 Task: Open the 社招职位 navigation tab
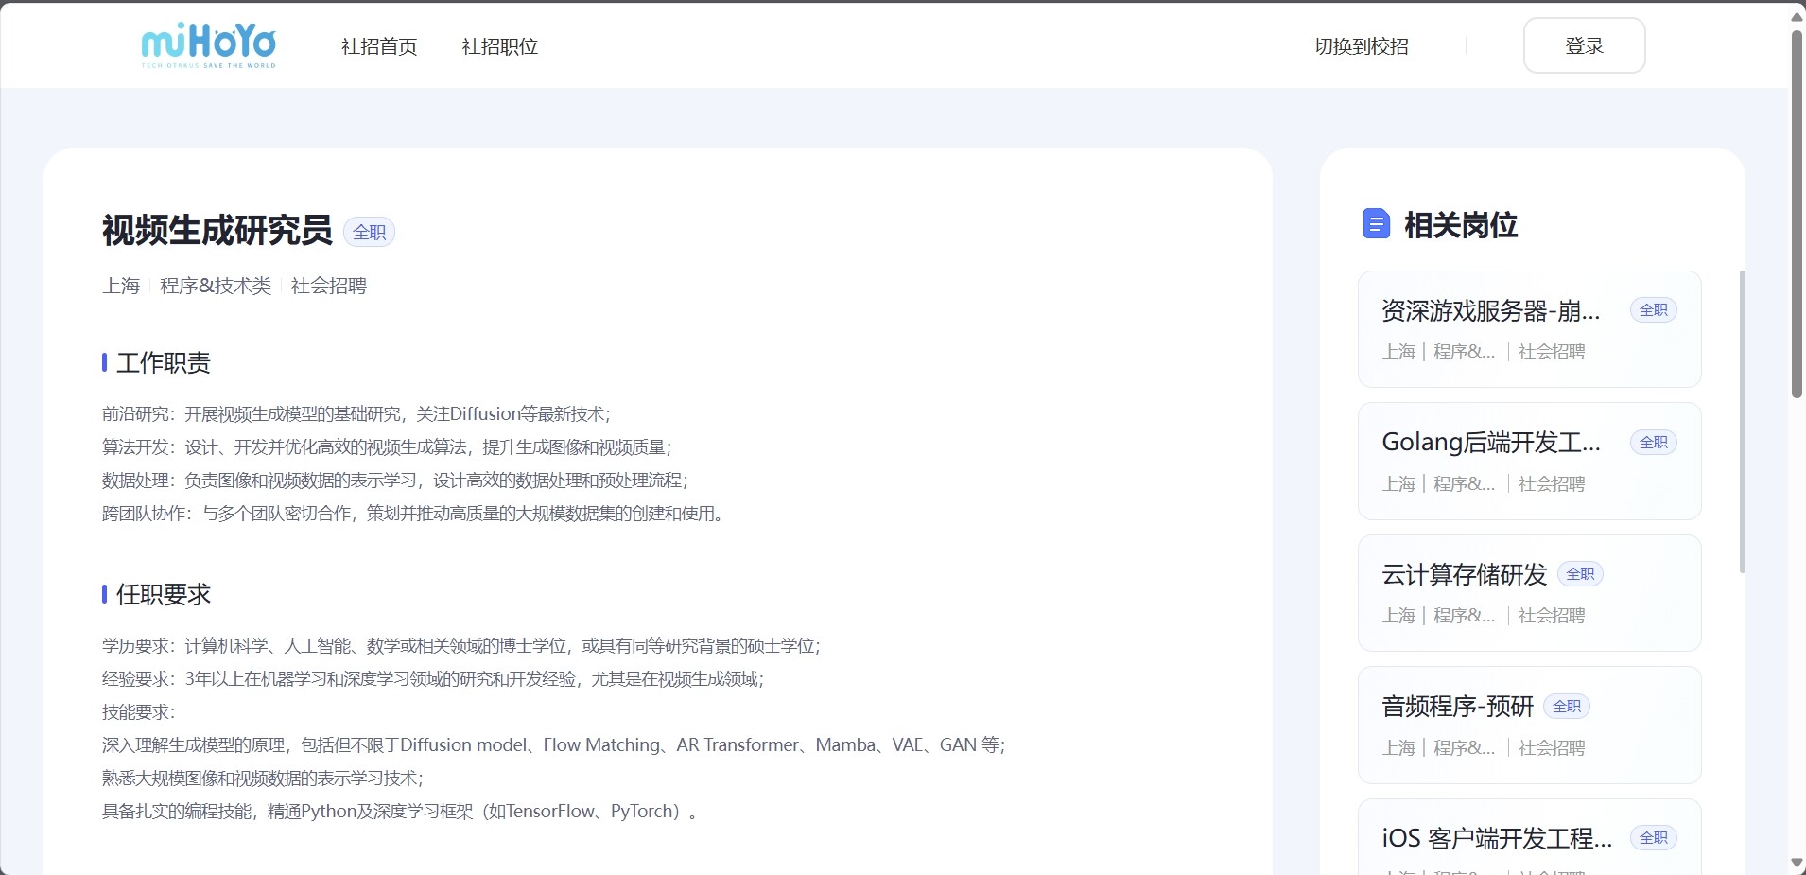[499, 46]
